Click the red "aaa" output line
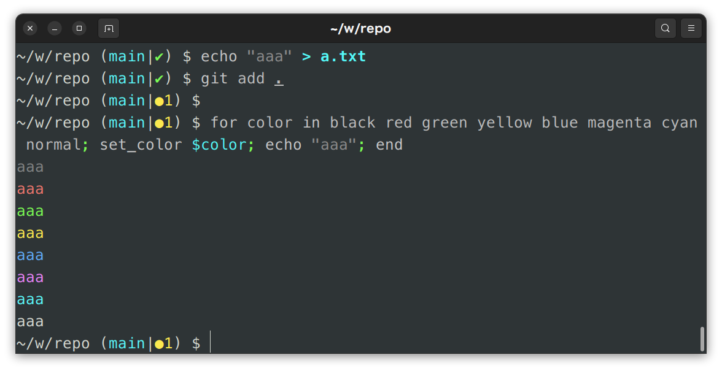 point(30,189)
